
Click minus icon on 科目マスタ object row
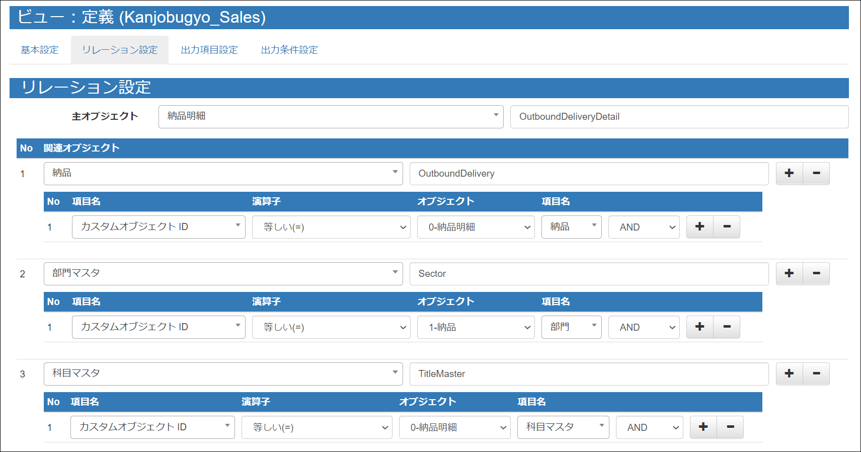816,373
